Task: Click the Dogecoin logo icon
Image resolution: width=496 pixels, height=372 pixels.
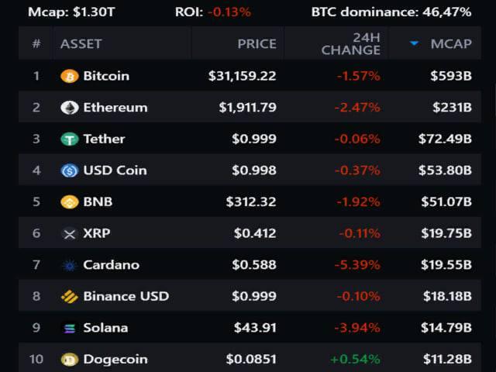Action: coord(70,360)
